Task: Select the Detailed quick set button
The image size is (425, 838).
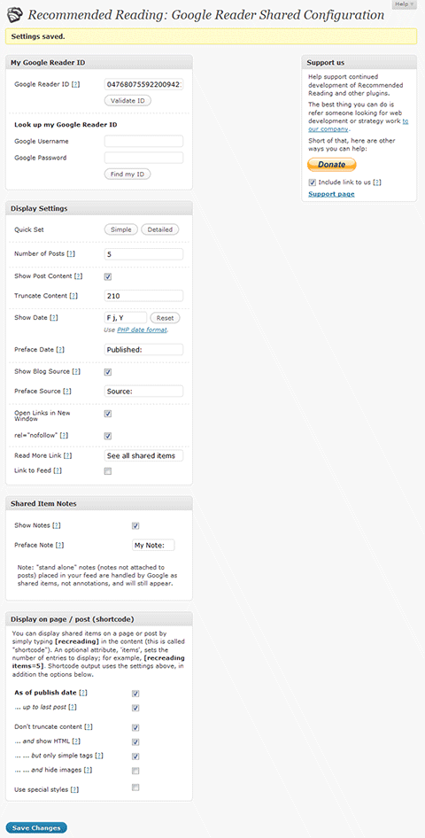Action: 160,229
